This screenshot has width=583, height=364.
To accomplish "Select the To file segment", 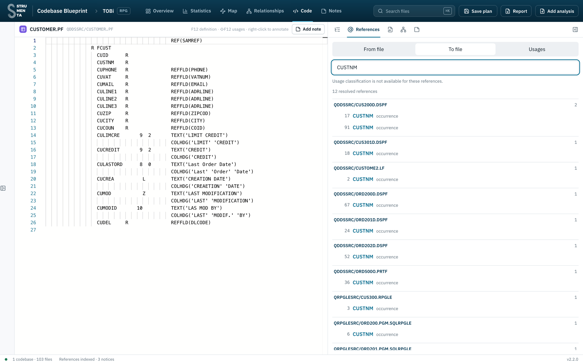I will point(455,49).
